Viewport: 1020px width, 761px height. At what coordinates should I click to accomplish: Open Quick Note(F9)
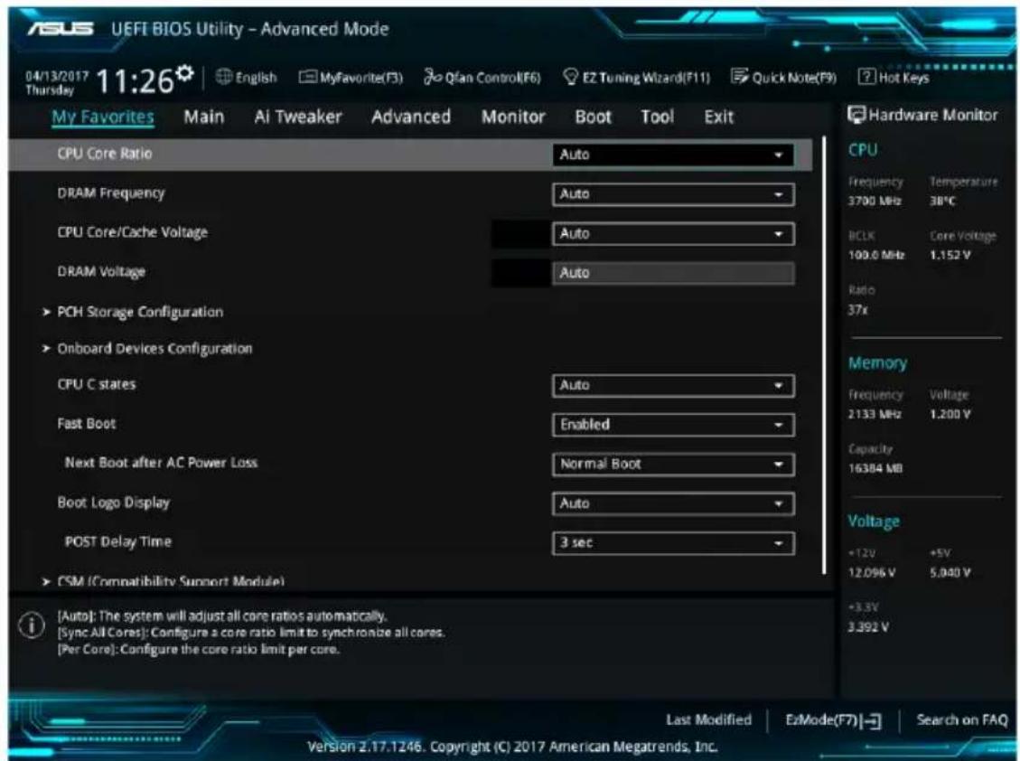coord(783,78)
